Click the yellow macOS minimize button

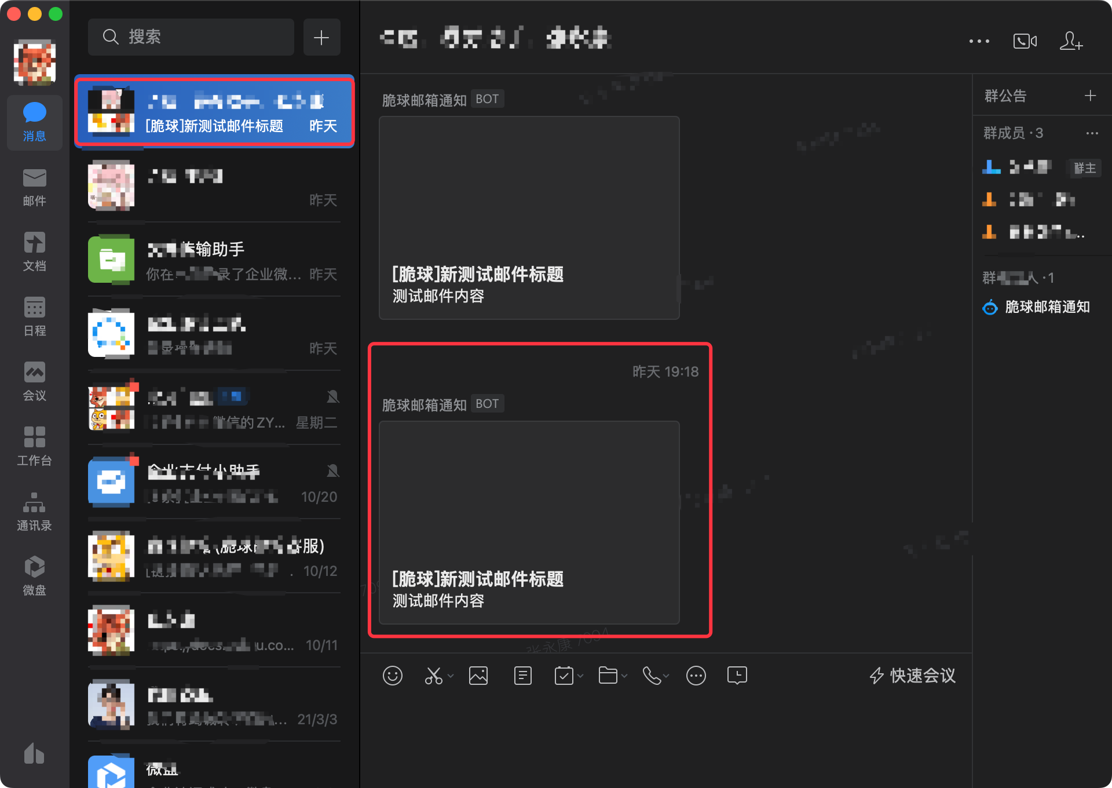(x=35, y=14)
